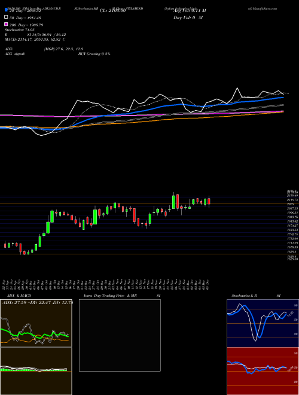Click the white price line peak in EMA chart
299x395 pixels.
point(237,88)
